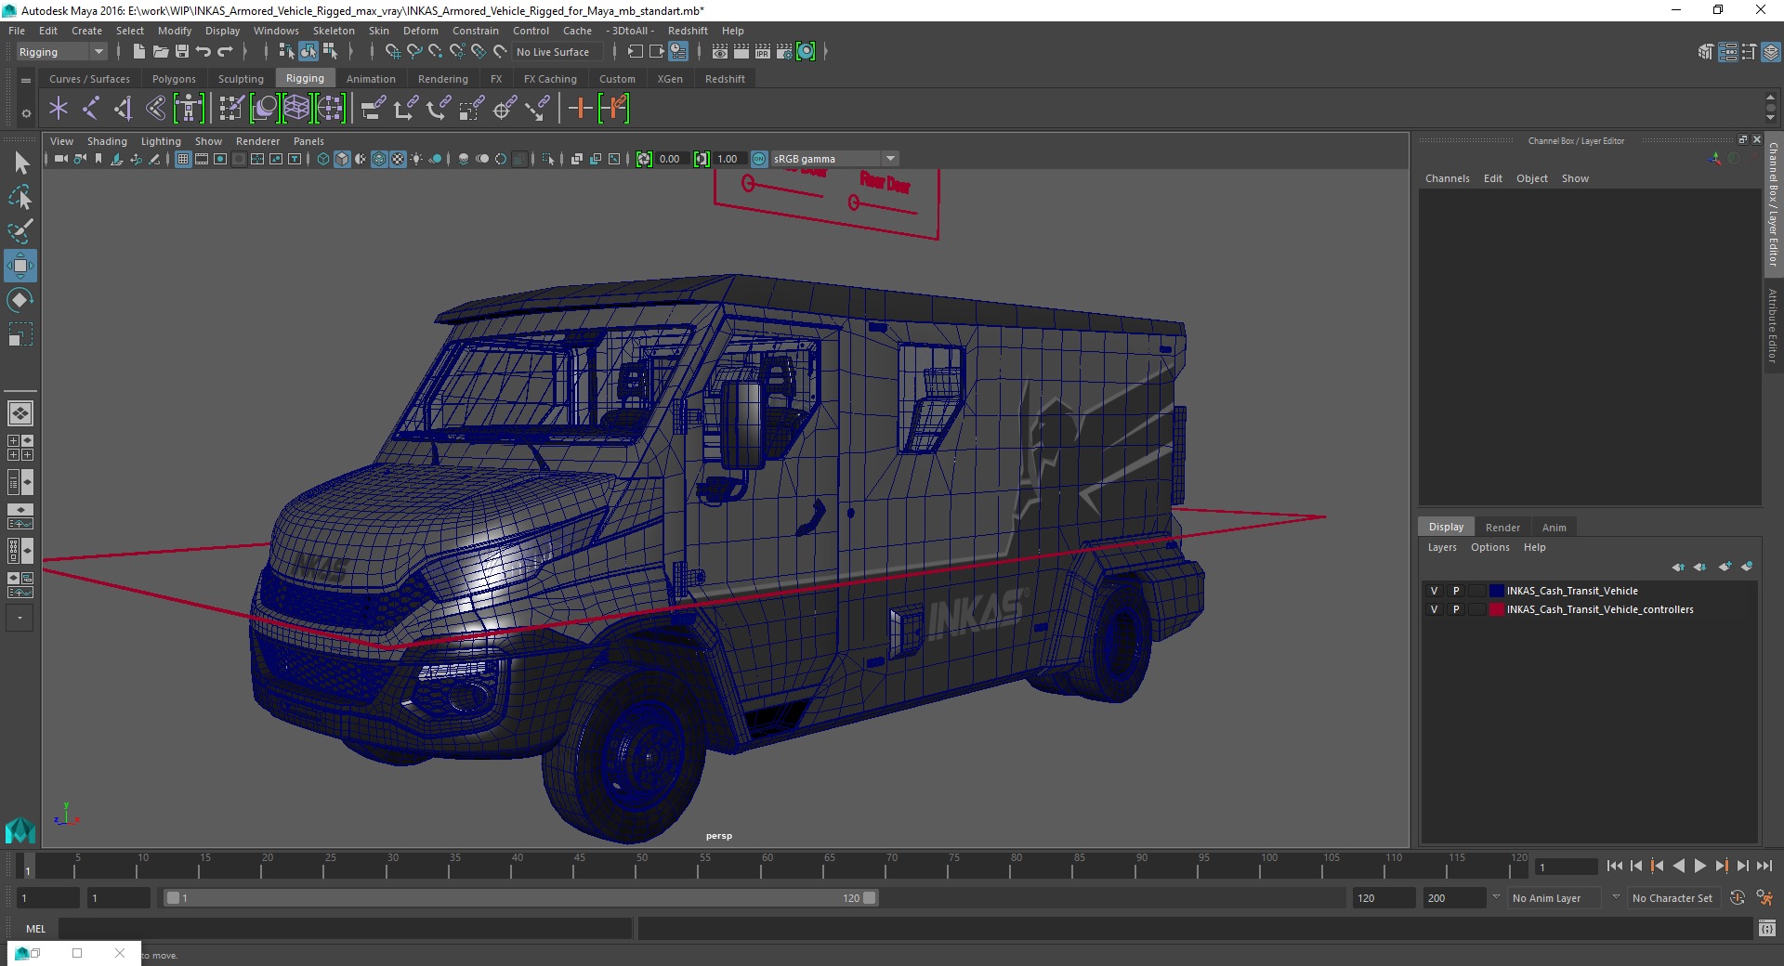Create a new scene with the New icon
Viewport: 1784px width, 966px height.
(139, 52)
